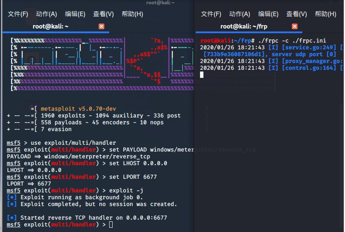345x232 pixels.
Task: Open 编辑(E) menu in left terminal
Action: 75,14
